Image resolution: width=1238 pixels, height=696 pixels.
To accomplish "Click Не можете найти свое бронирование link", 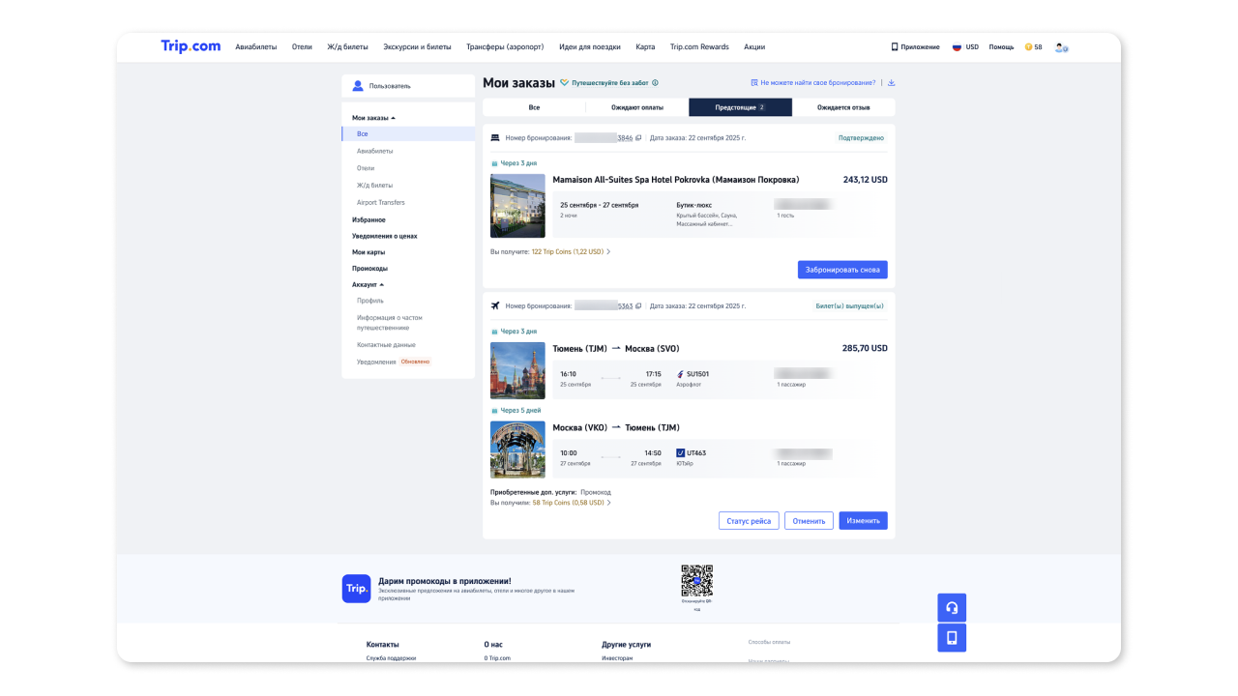I will [817, 83].
